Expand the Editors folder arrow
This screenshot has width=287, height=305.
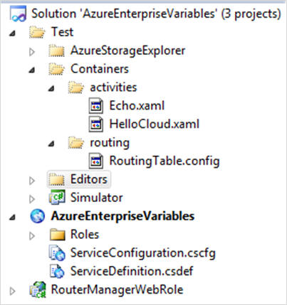pos(32,181)
